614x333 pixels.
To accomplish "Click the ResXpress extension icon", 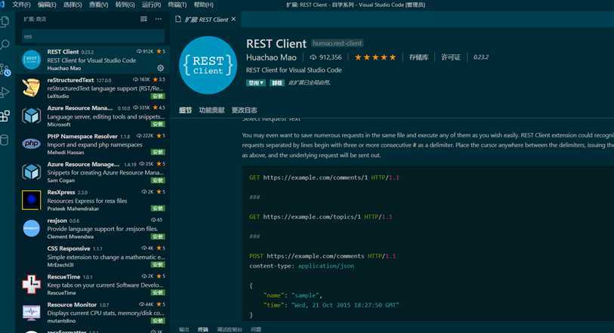I will tap(31, 200).
